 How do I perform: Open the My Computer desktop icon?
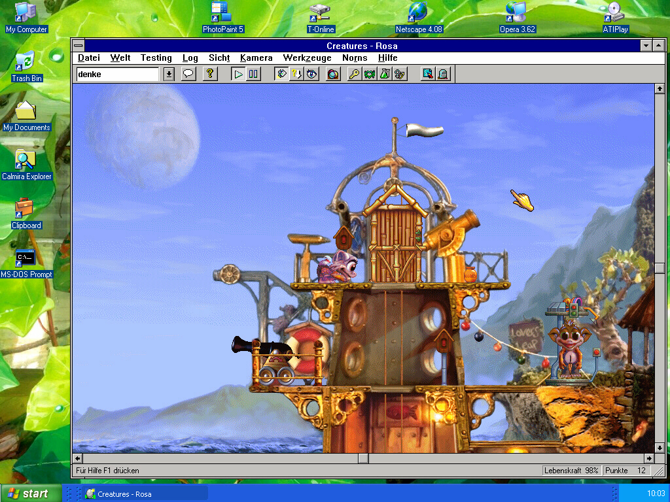click(x=26, y=18)
